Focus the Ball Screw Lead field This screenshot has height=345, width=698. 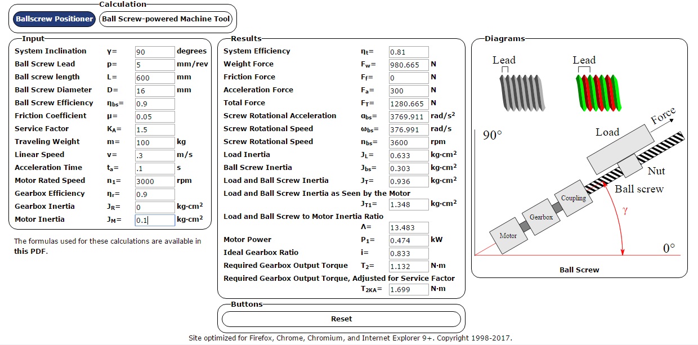click(155, 65)
